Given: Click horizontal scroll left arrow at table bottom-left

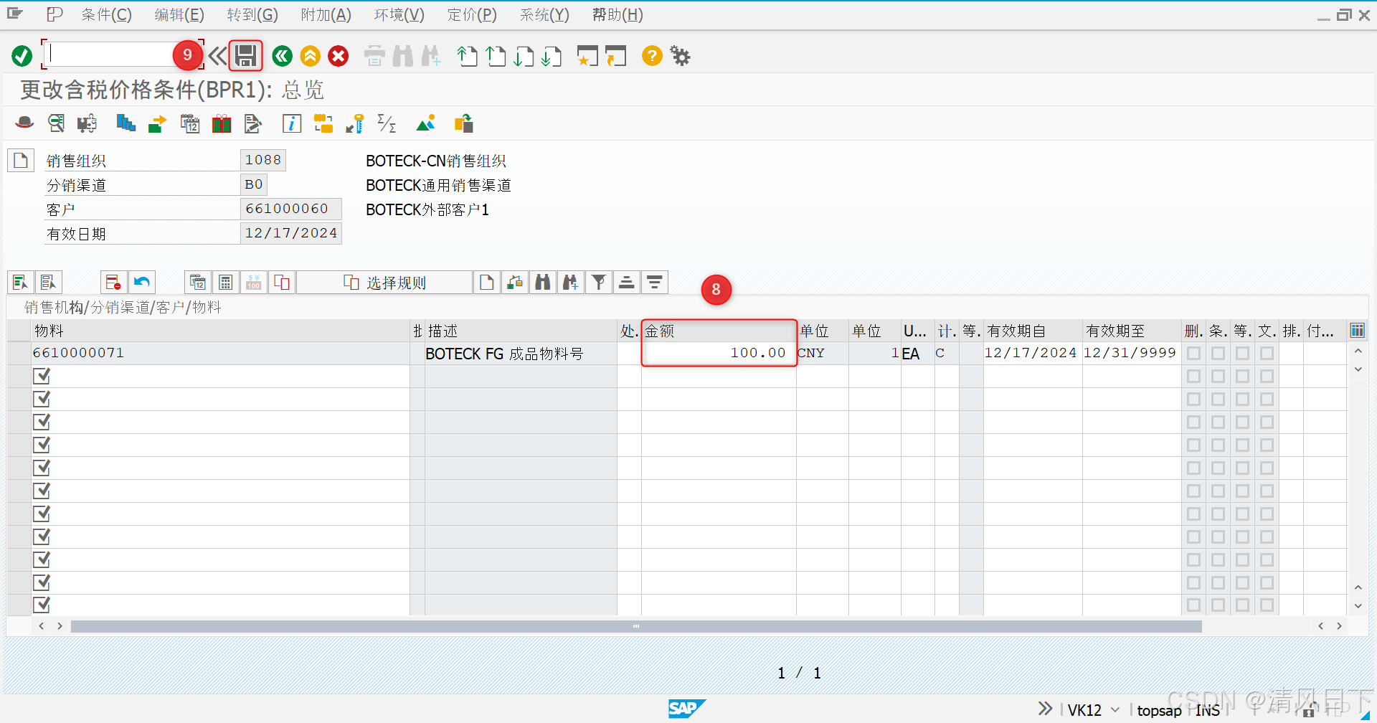Looking at the screenshot, I should click(x=42, y=626).
